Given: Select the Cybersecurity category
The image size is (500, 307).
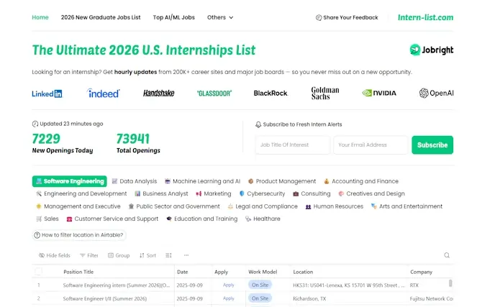Looking at the screenshot, I should (262, 193).
